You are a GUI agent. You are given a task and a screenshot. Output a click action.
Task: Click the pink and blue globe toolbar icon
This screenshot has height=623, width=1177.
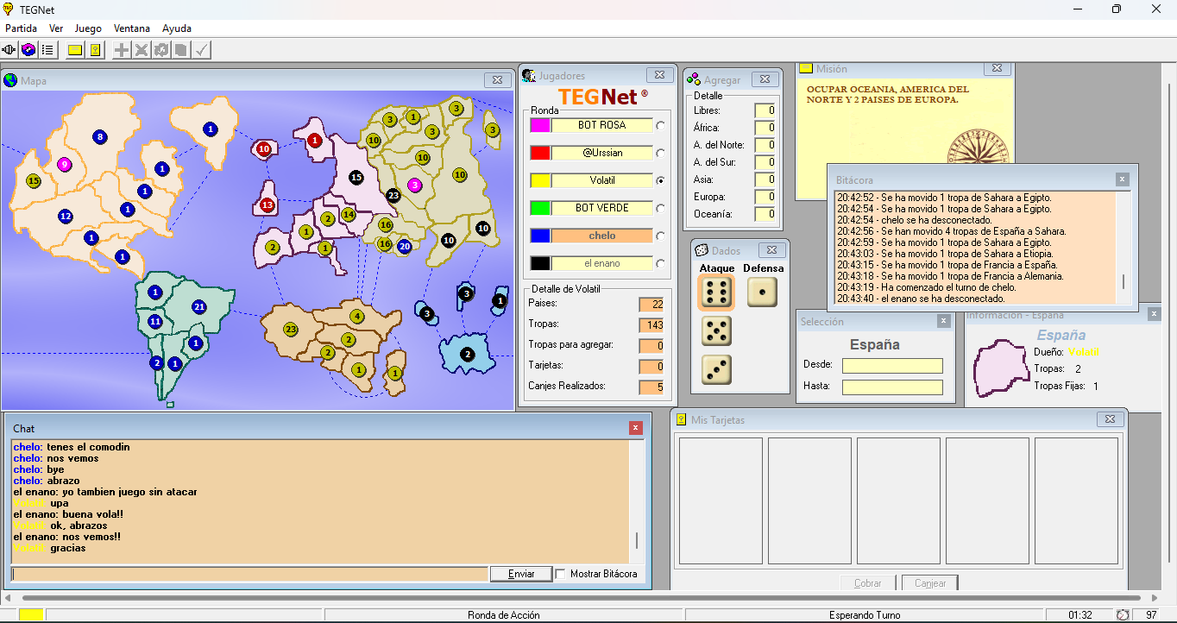coord(28,50)
